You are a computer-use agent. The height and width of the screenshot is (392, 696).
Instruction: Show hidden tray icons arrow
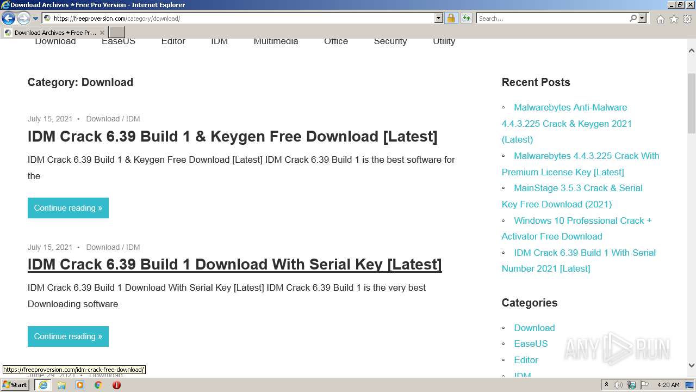pos(606,385)
